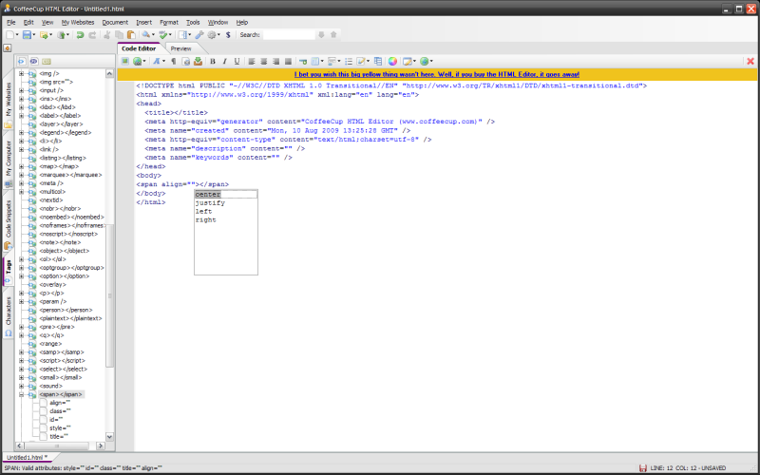Viewport: 760px width, 475px height.
Task: Choose 'right' in the autocomplete list
Action: [x=226, y=220]
